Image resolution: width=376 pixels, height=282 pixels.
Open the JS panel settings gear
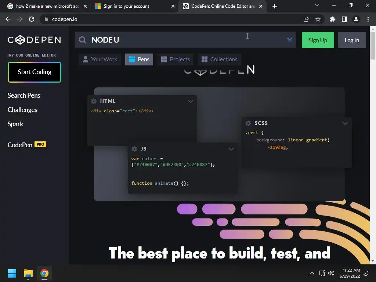coord(134,149)
